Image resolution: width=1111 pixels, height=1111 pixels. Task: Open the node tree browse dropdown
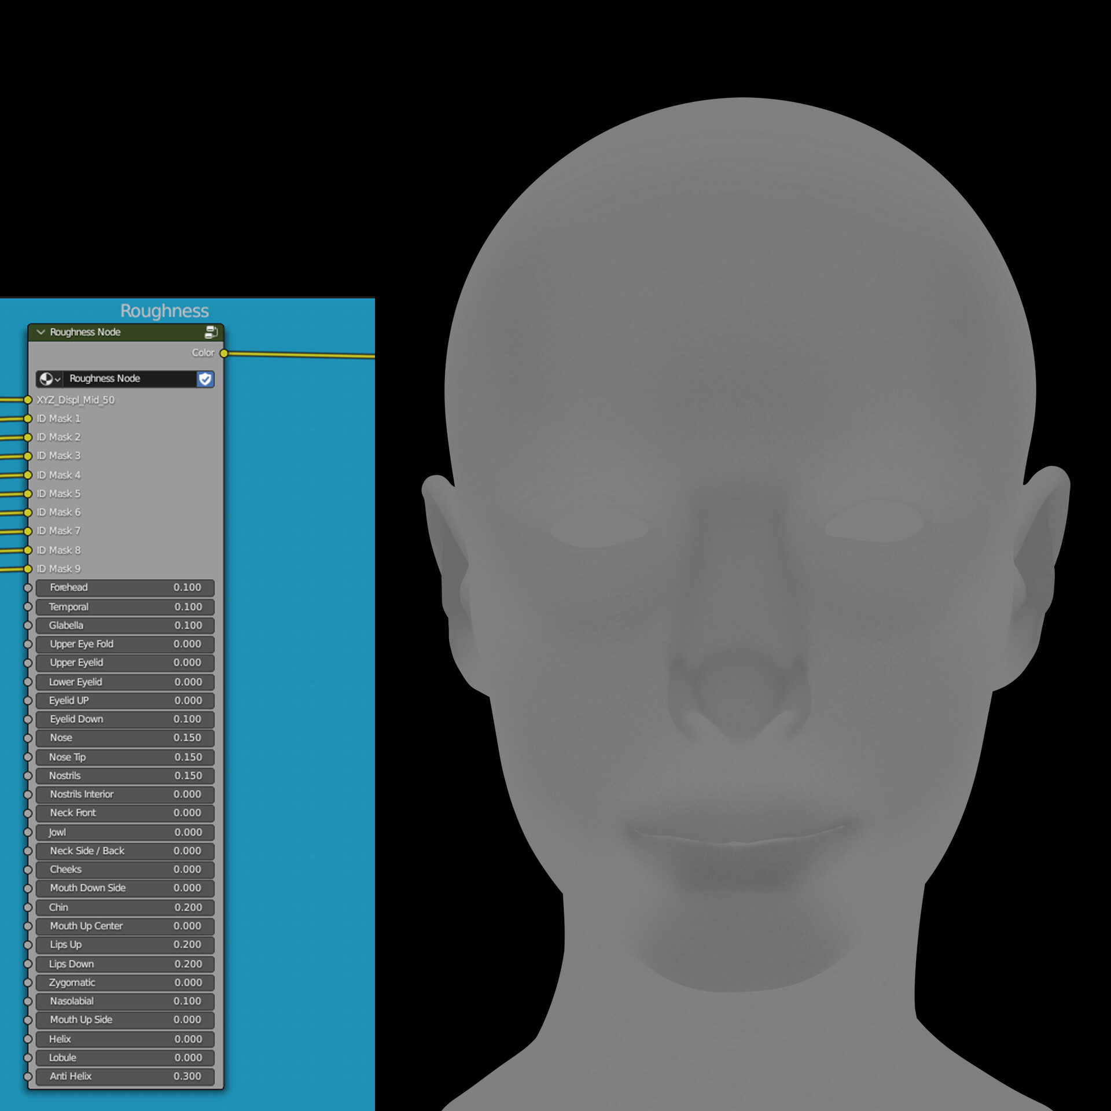(49, 379)
